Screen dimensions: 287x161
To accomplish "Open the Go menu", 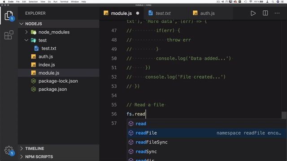I will click(49, 2).
